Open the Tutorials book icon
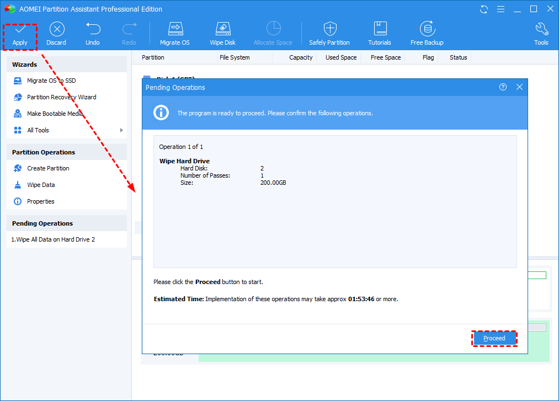This screenshot has width=559, height=401. [x=380, y=29]
